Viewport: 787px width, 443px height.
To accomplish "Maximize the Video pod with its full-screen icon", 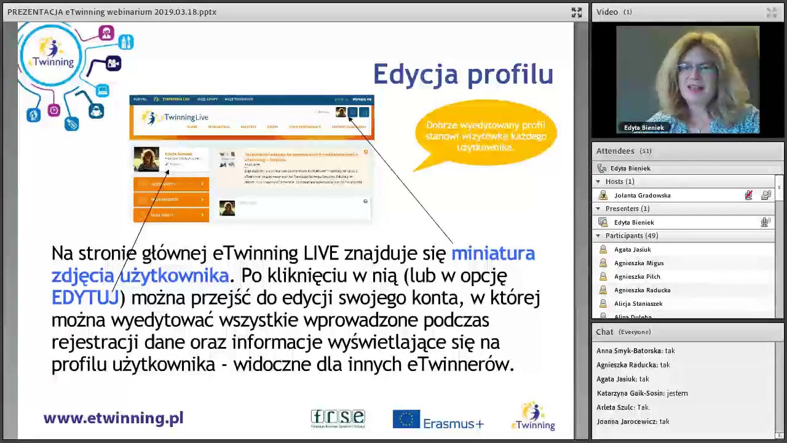I will [772, 12].
